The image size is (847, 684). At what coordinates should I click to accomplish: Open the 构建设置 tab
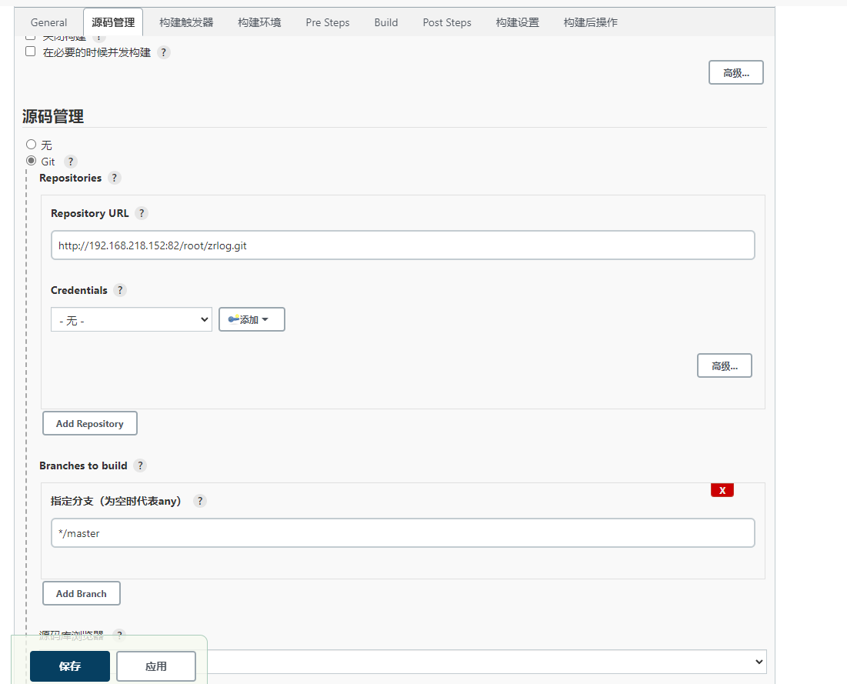tap(518, 22)
